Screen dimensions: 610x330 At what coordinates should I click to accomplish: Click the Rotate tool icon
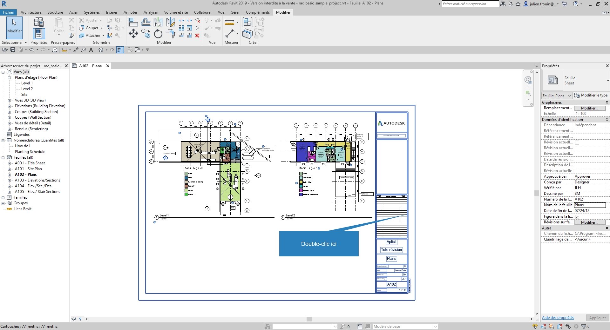pyautogui.click(x=158, y=34)
